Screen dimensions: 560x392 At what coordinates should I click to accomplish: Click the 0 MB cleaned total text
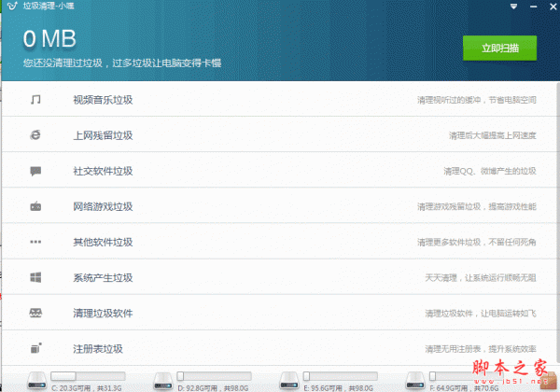coord(49,38)
